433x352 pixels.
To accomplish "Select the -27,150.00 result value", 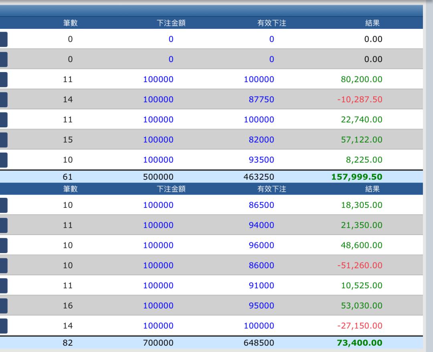I will coord(360,326).
